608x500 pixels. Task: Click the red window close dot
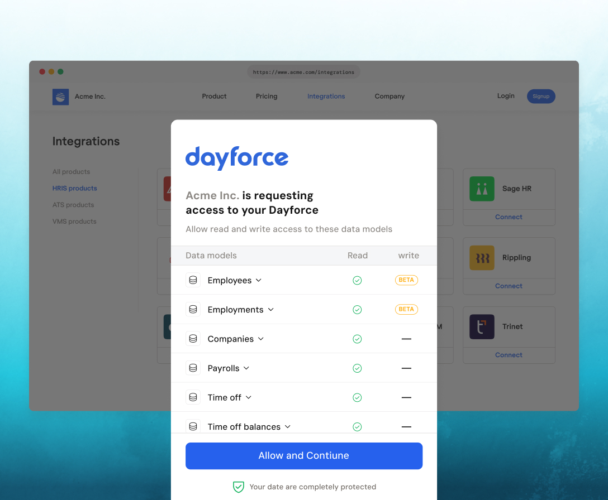click(x=42, y=71)
